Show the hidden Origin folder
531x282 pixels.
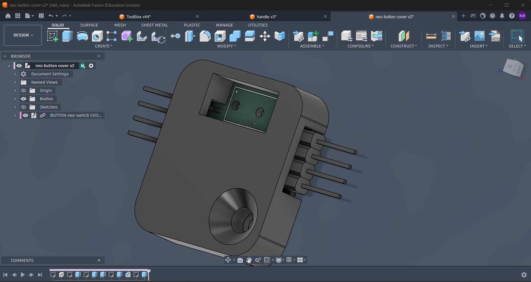click(x=24, y=91)
